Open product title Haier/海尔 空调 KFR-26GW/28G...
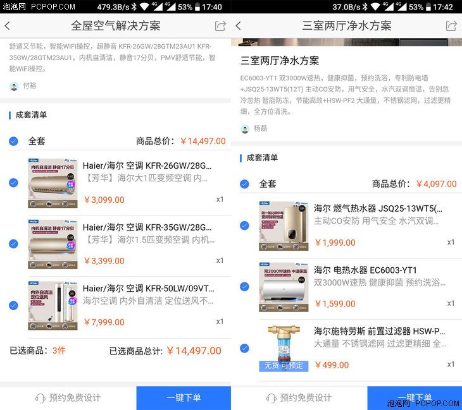 point(147,166)
